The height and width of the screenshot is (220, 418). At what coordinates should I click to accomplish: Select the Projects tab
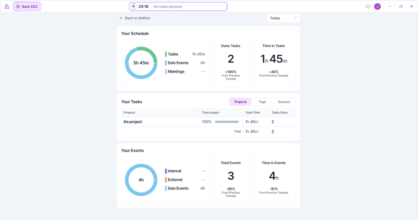point(240,102)
